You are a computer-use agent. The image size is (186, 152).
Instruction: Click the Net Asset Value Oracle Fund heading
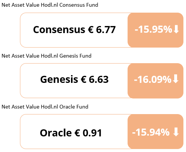click(x=45, y=107)
